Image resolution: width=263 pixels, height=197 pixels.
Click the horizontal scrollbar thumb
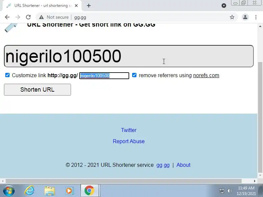coord(124,181)
